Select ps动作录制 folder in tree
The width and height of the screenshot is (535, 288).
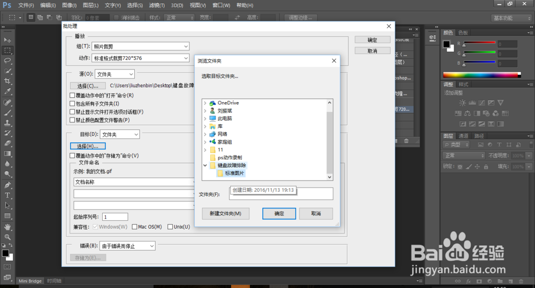[x=226, y=158]
